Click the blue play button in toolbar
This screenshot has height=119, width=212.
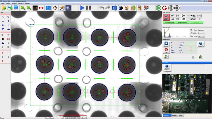point(82,8)
